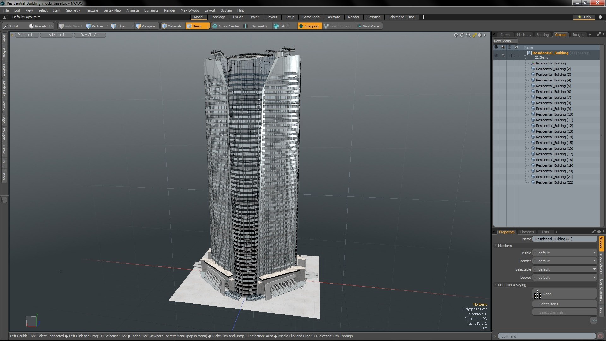
Task: Click the record button next to Command field
Action: 600,336
